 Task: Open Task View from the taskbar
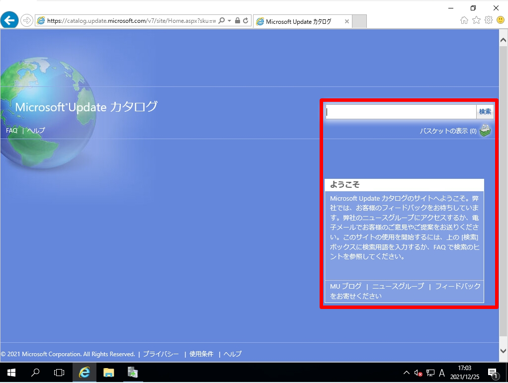(x=59, y=373)
